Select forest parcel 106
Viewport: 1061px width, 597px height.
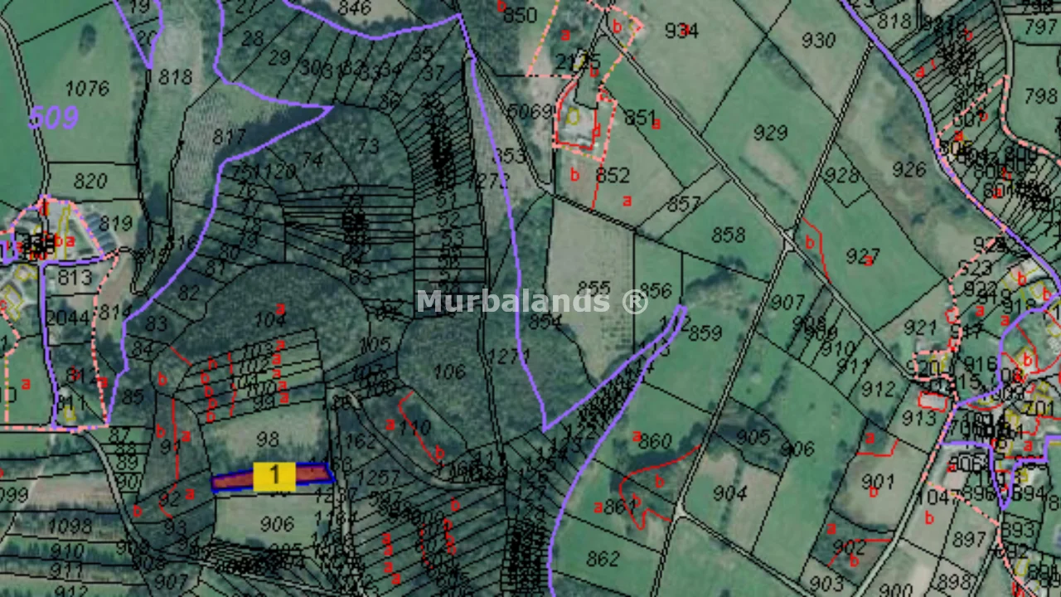coord(448,372)
